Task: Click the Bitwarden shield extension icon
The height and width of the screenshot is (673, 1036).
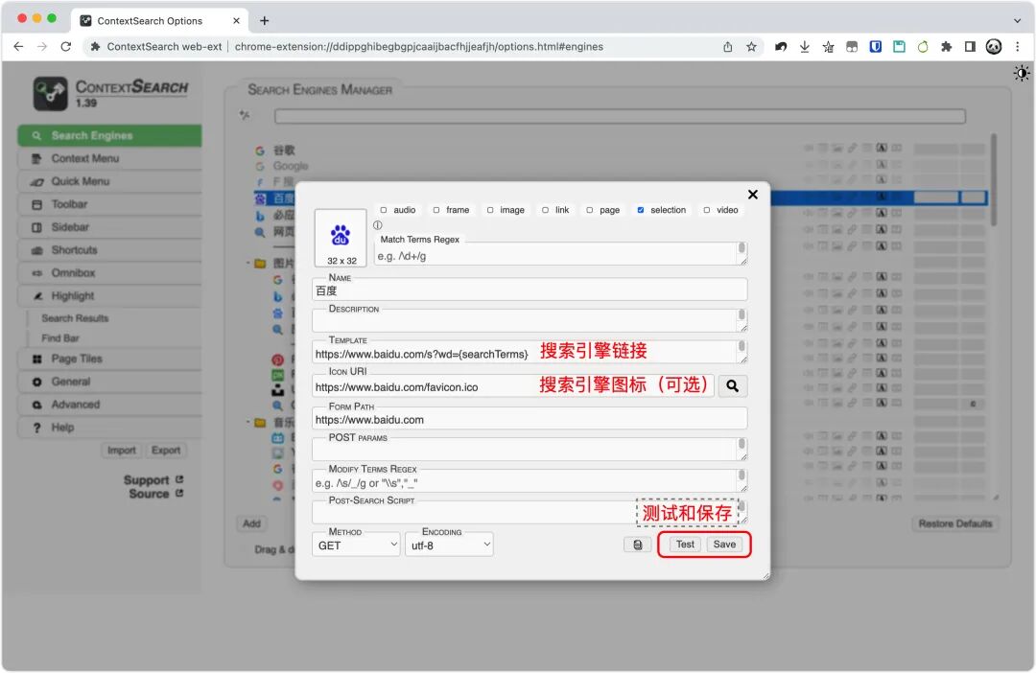Action: [x=876, y=47]
